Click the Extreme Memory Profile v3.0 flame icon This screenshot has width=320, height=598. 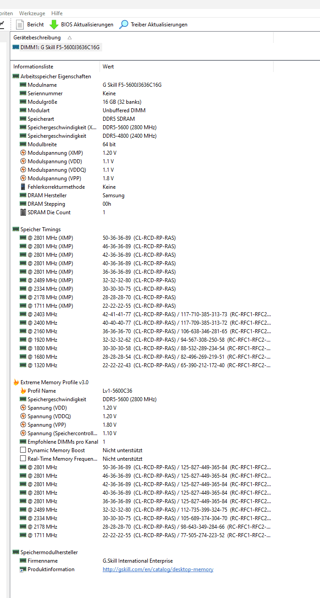16,382
